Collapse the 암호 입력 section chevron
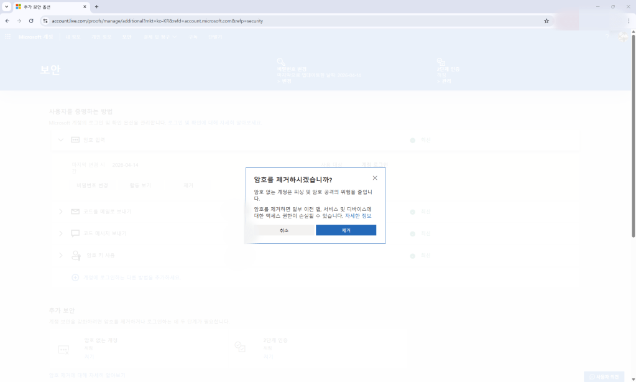Image resolution: width=636 pixels, height=382 pixels. (61, 140)
